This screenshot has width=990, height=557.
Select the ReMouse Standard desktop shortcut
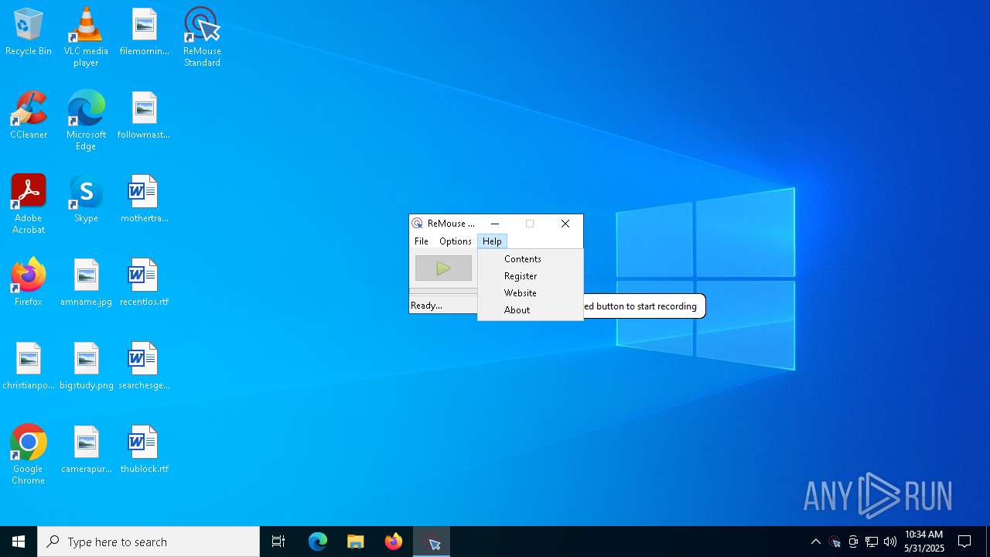[202, 37]
